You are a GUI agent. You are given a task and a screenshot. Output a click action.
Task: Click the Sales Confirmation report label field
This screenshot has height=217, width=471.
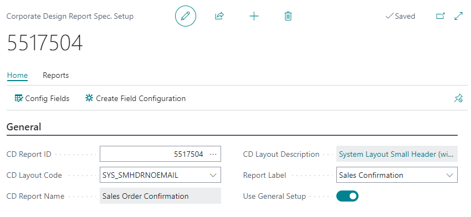(397, 175)
